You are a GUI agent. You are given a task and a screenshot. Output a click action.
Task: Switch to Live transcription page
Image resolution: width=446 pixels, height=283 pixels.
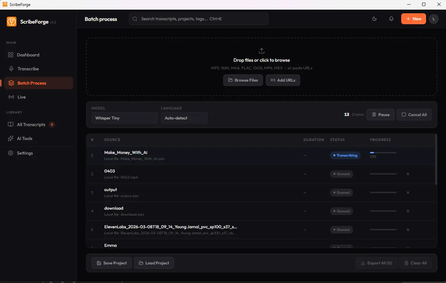(22, 97)
